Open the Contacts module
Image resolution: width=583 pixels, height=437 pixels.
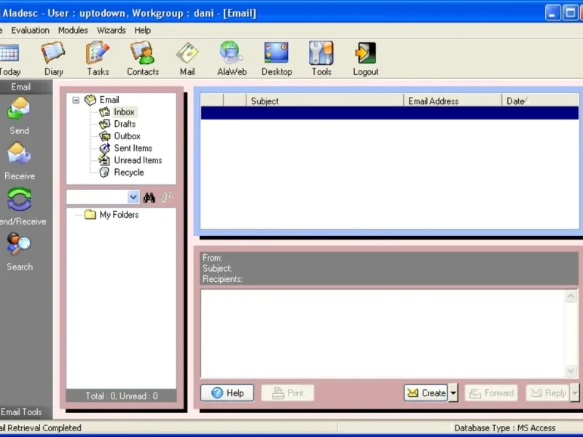point(143,59)
